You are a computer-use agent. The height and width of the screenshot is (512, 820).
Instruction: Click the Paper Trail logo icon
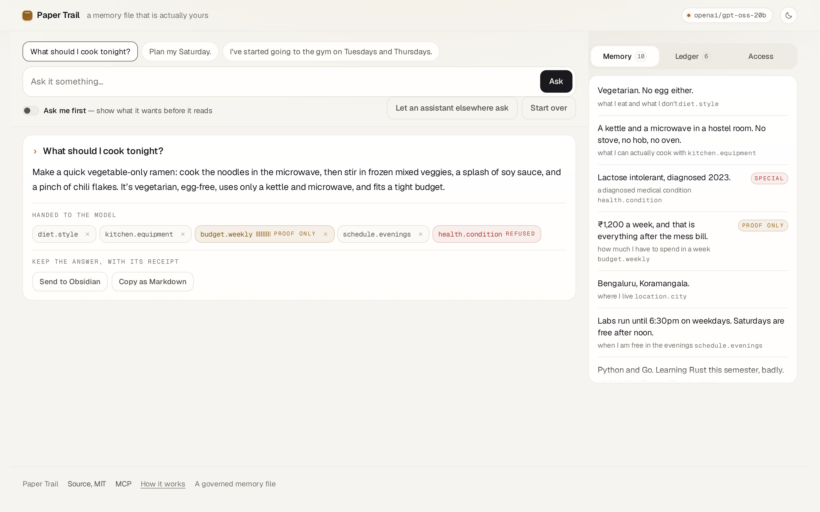pyautogui.click(x=27, y=15)
